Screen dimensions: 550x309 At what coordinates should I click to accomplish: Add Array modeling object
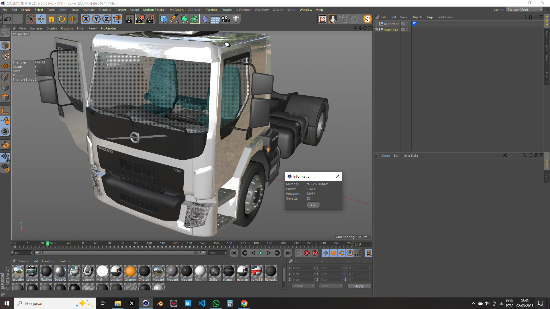(195, 19)
